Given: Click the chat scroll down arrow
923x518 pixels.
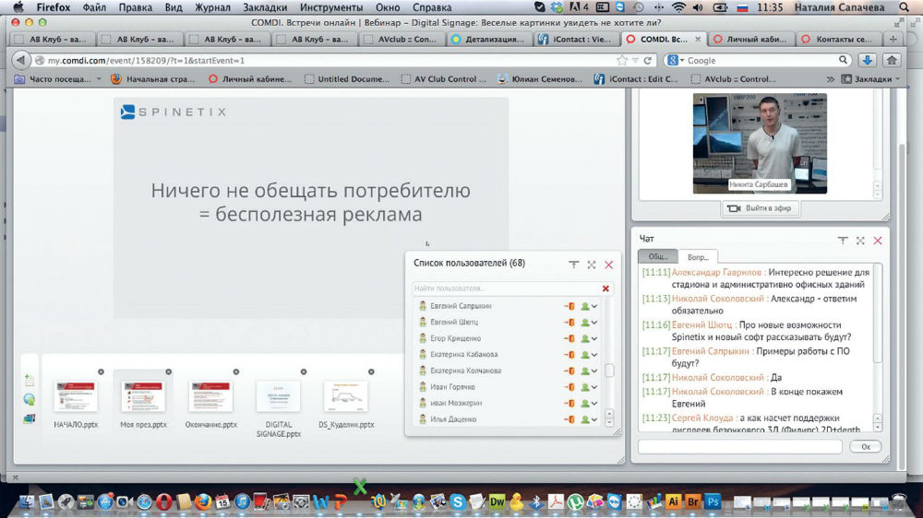Looking at the screenshot, I should tap(878, 428).
